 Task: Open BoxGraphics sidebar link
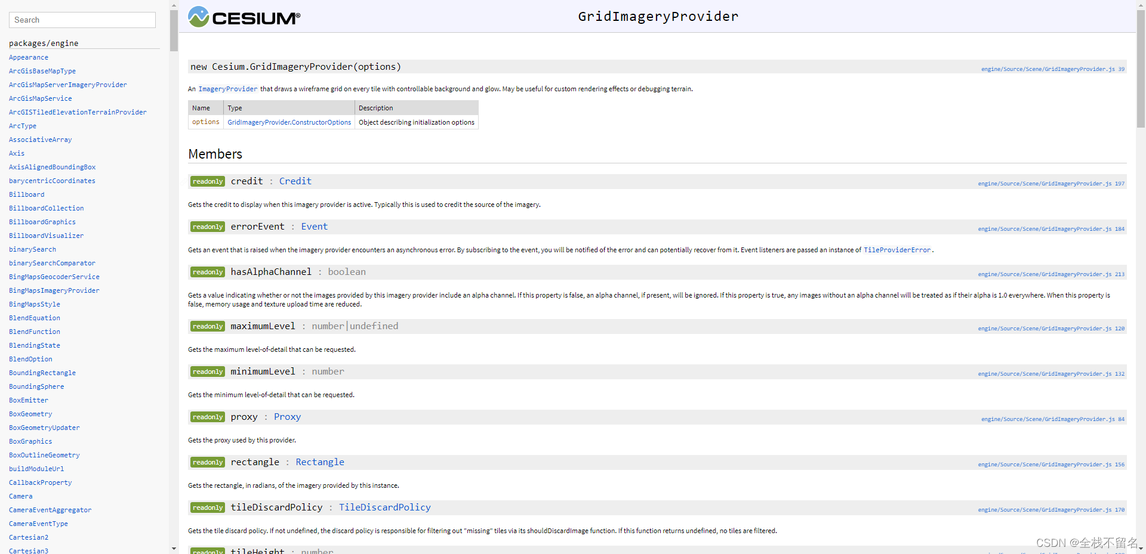[30, 441]
